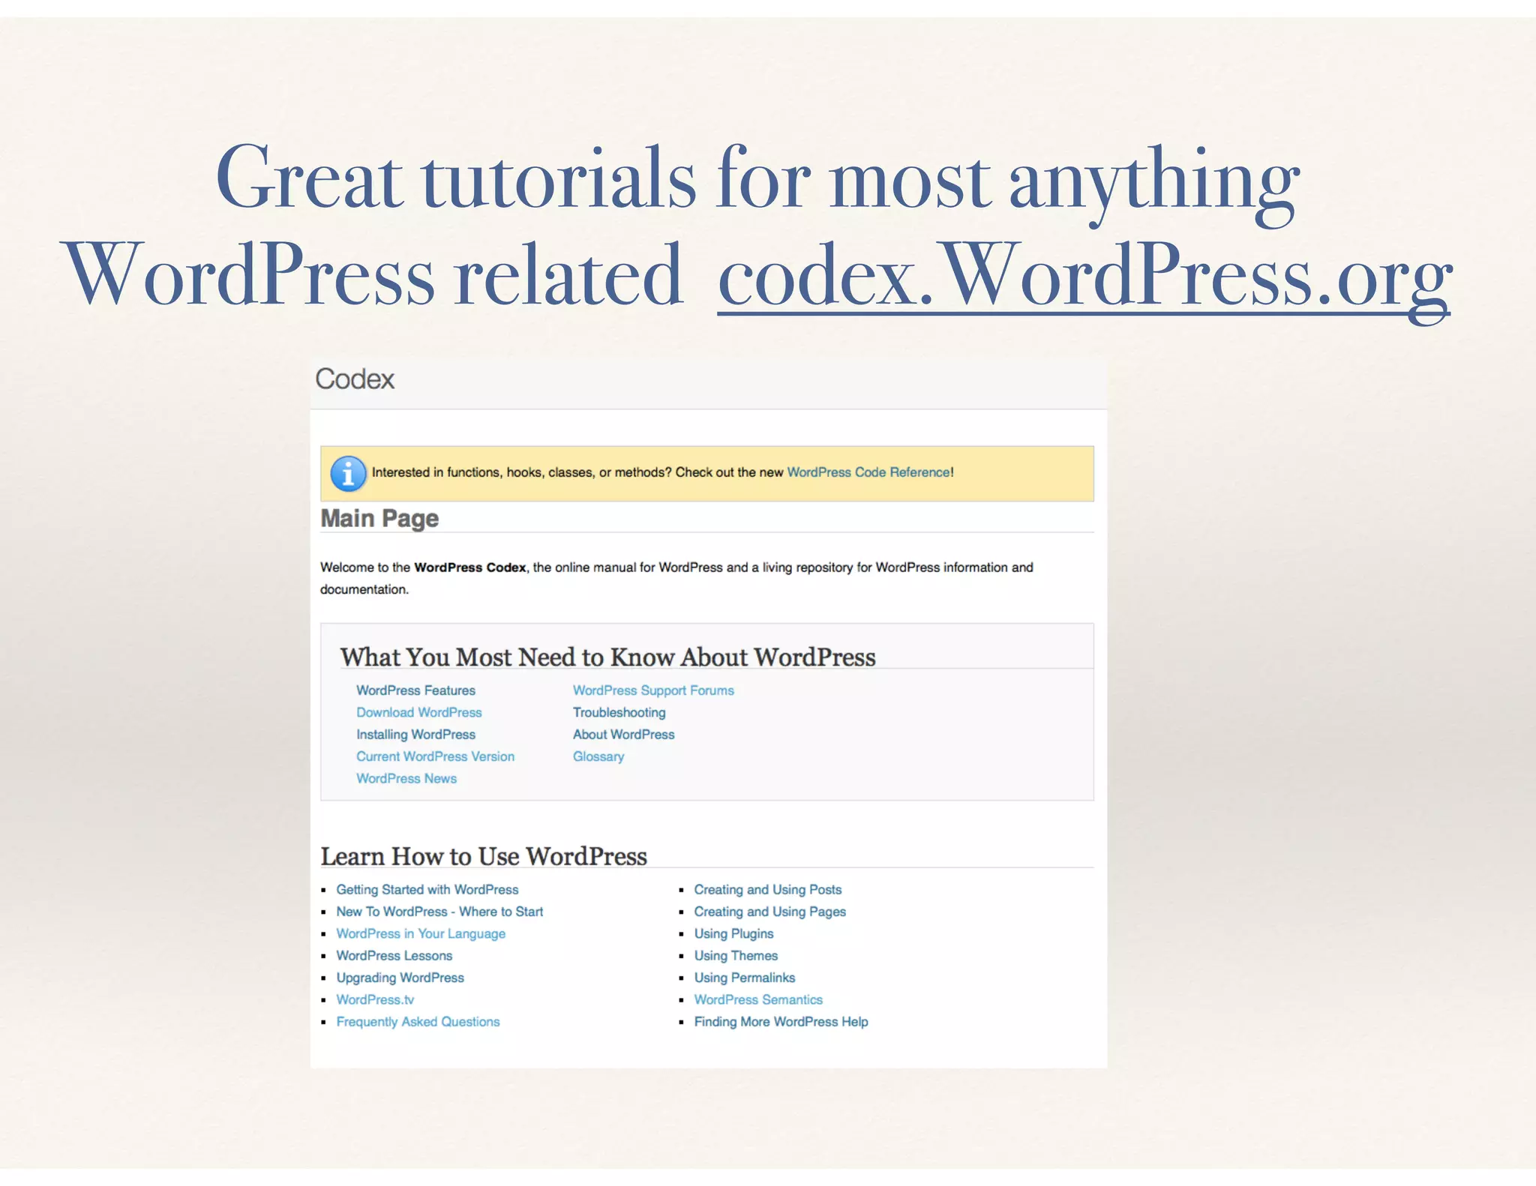Go to WordPress Lessons

click(x=394, y=956)
